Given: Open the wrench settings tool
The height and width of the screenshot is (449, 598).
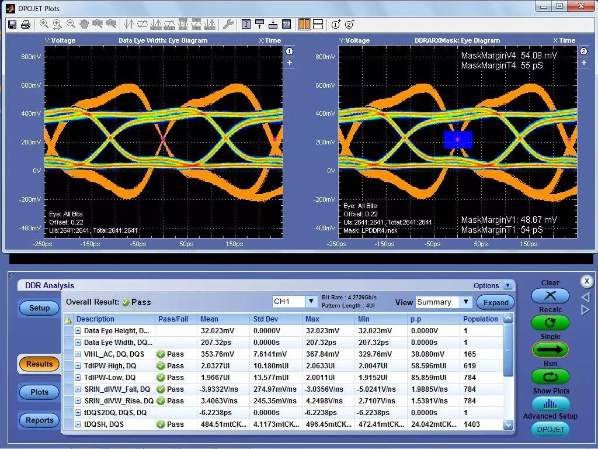Looking at the screenshot, I should tap(228, 25).
